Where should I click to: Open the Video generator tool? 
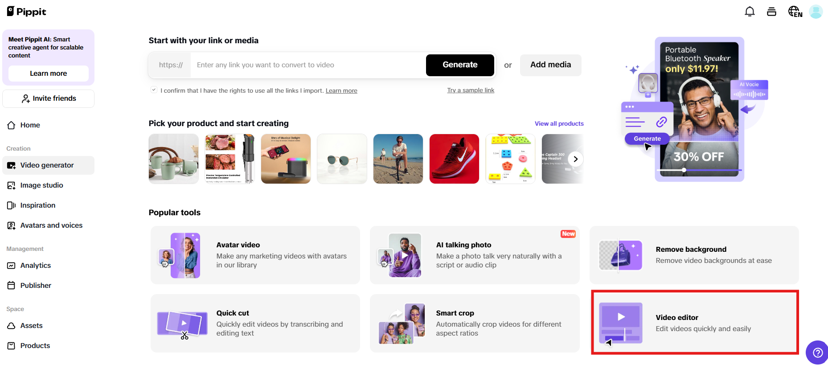point(47,165)
